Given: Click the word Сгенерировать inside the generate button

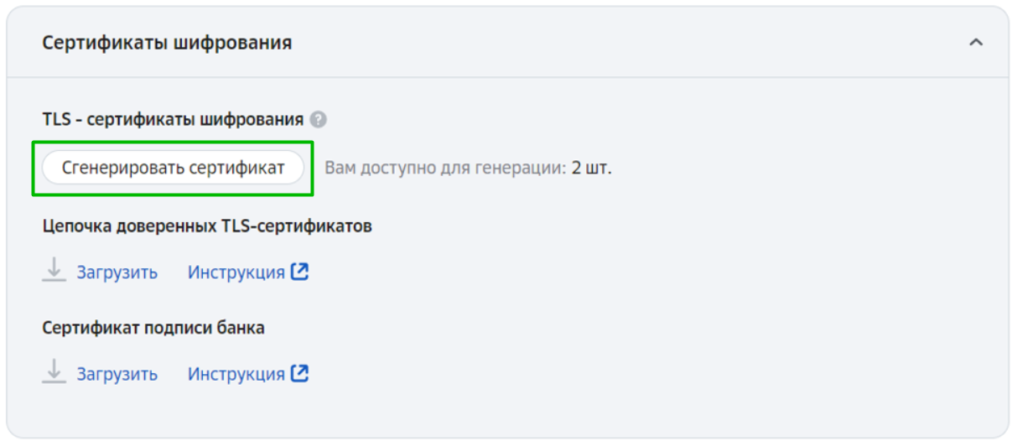Looking at the screenshot, I should (123, 168).
